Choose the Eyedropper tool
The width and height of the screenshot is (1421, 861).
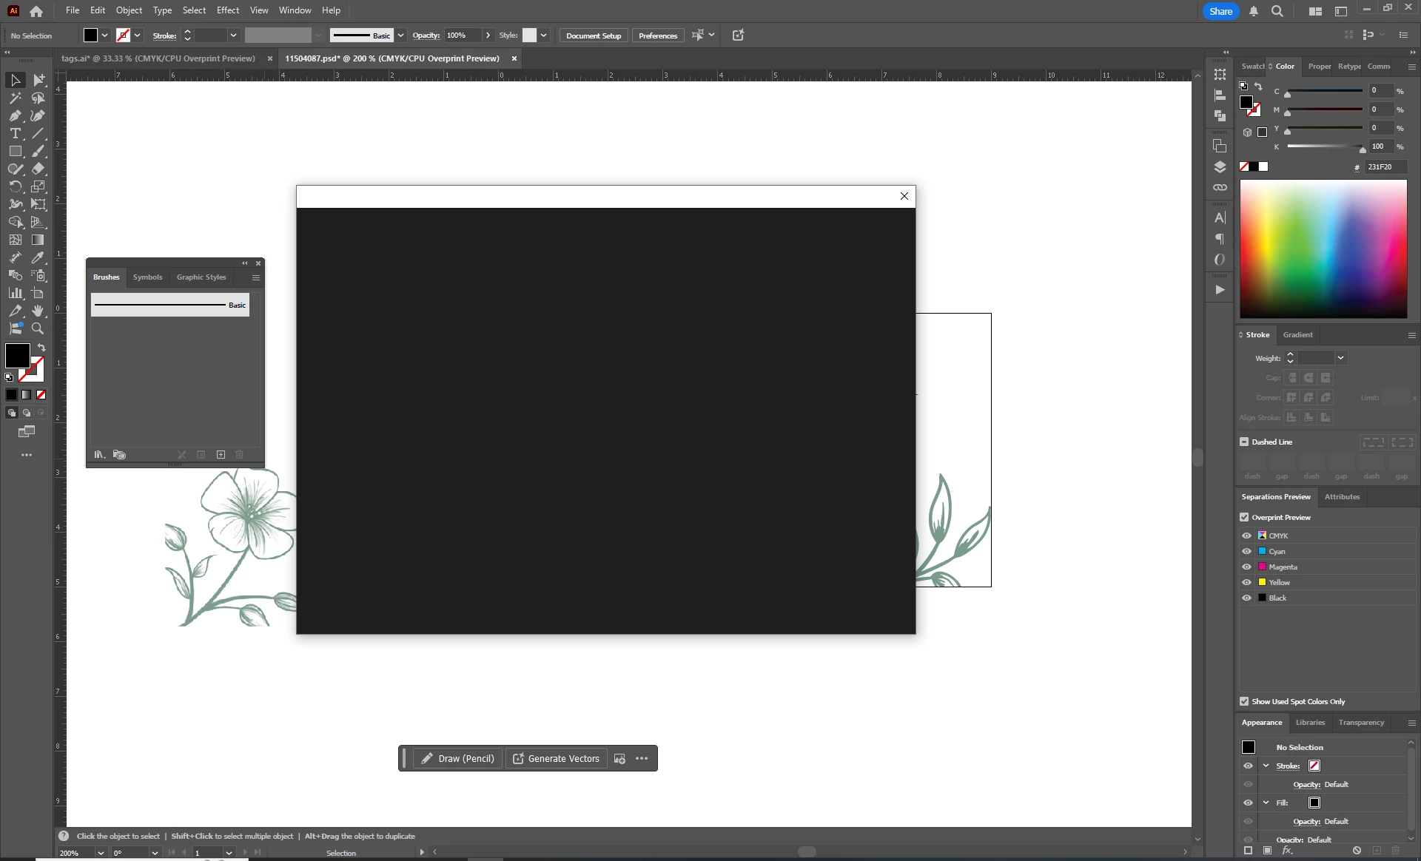(38, 257)
